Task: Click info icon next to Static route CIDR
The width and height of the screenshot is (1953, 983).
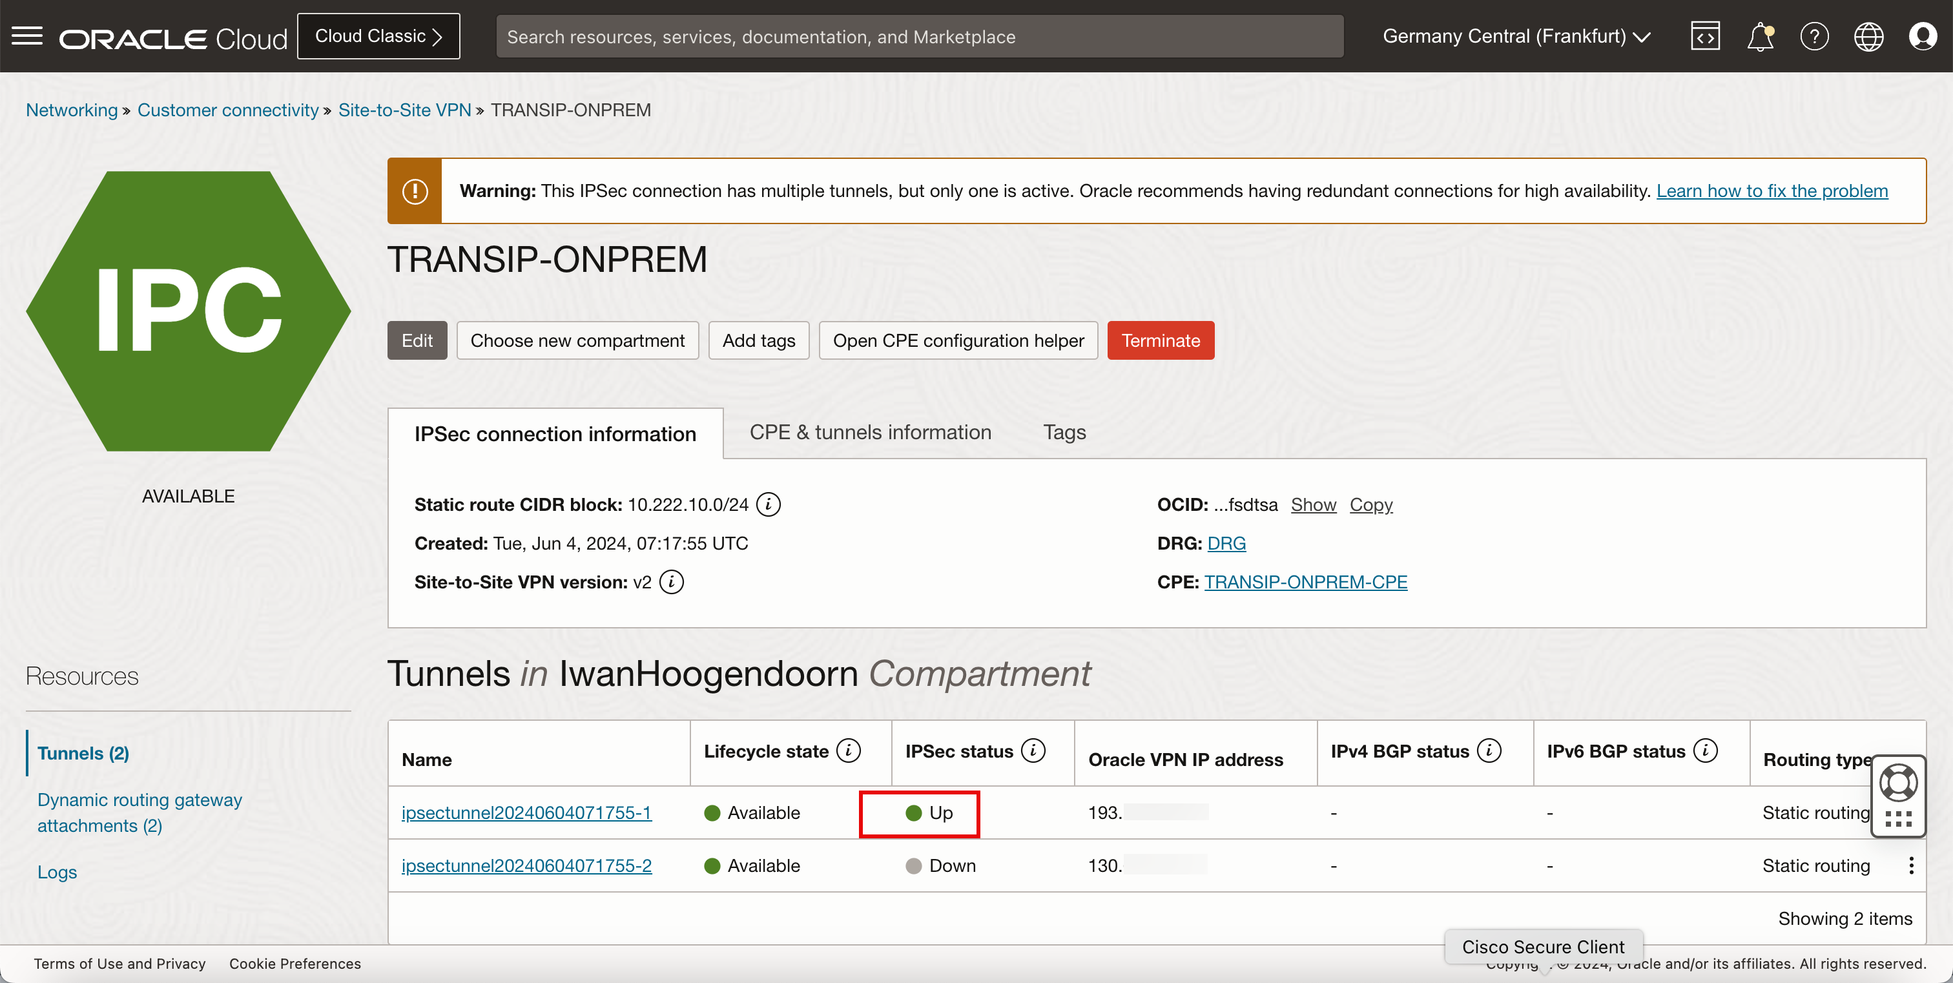Action: pos(768,505)
